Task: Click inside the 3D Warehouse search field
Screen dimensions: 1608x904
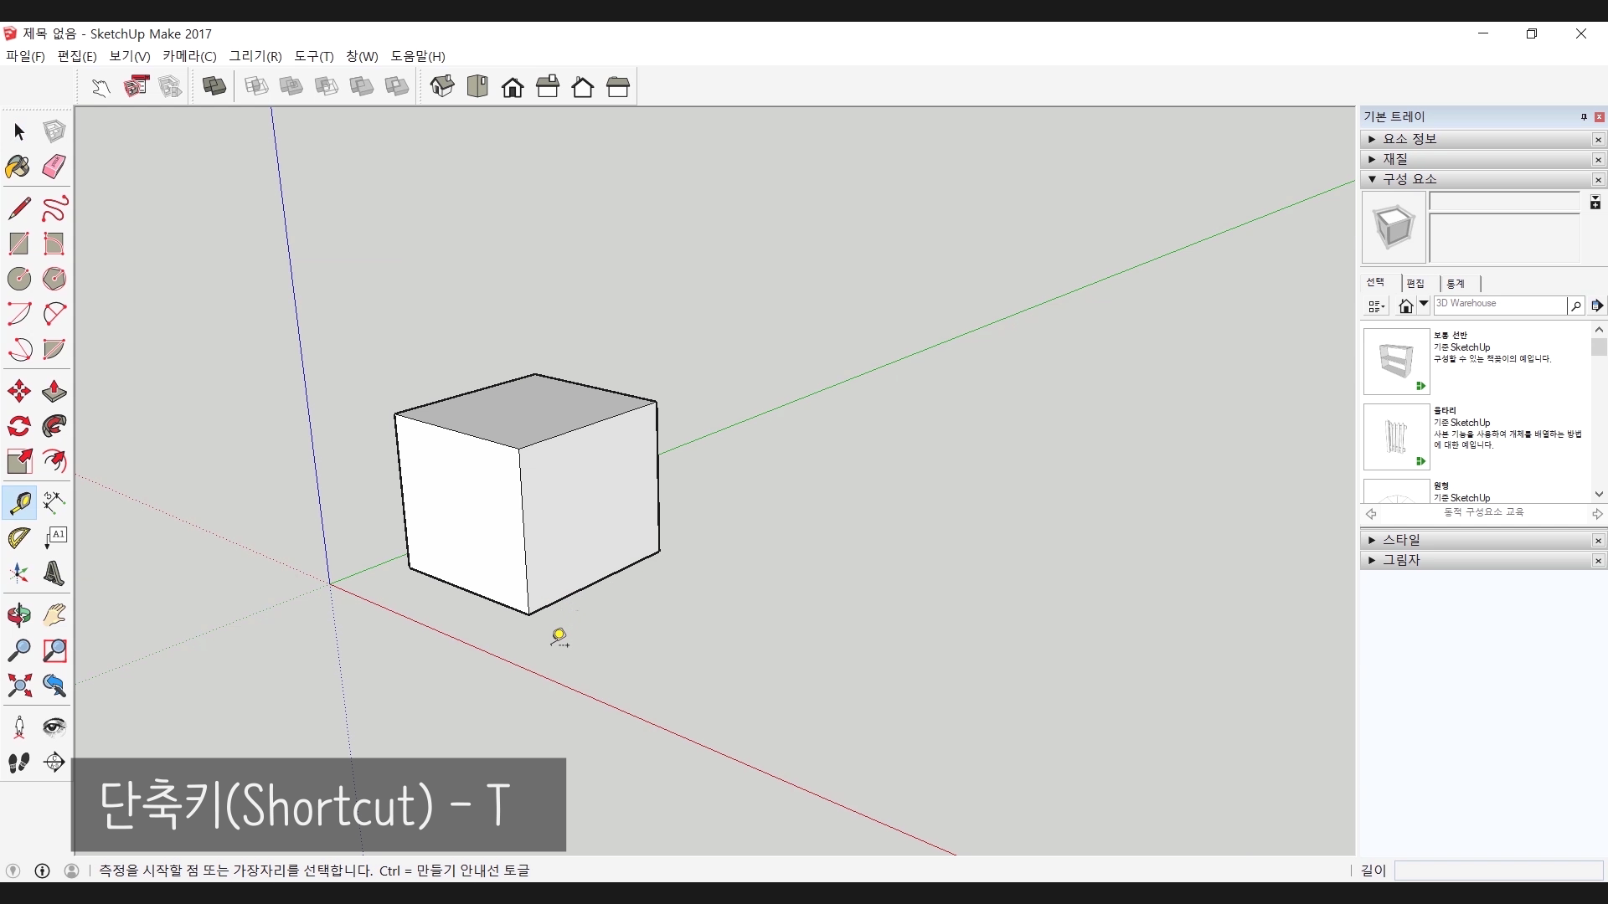Action: pos(1499,305)
